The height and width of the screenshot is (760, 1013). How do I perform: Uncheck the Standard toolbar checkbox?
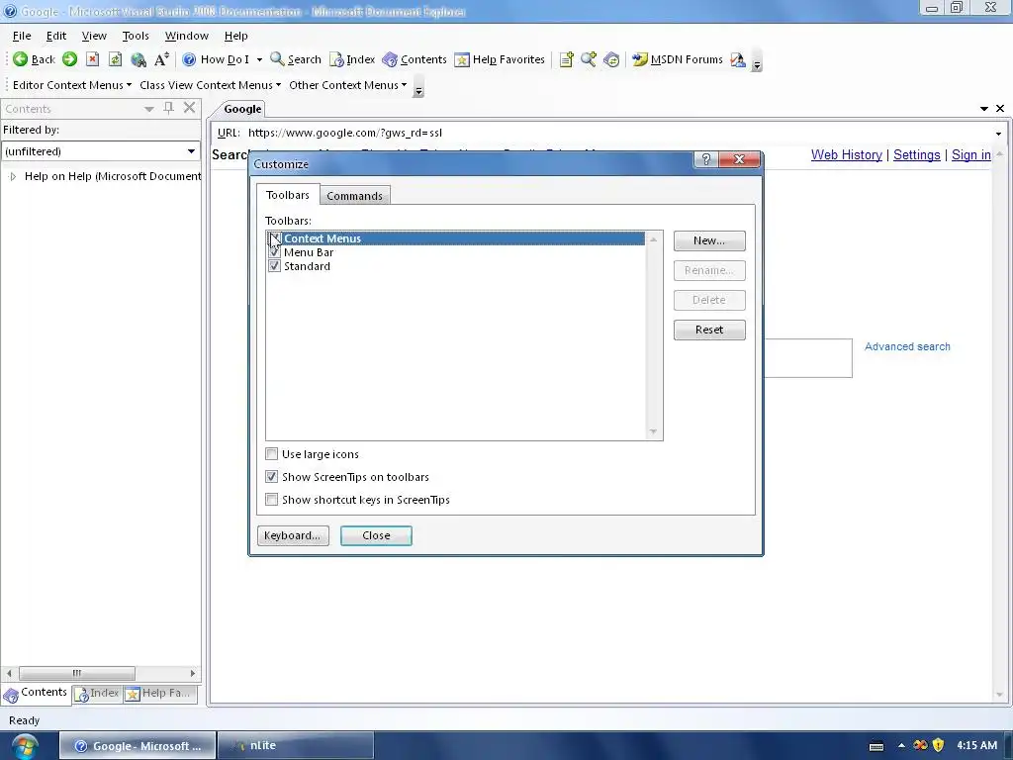pyautogui.click(x=274, y=266)
